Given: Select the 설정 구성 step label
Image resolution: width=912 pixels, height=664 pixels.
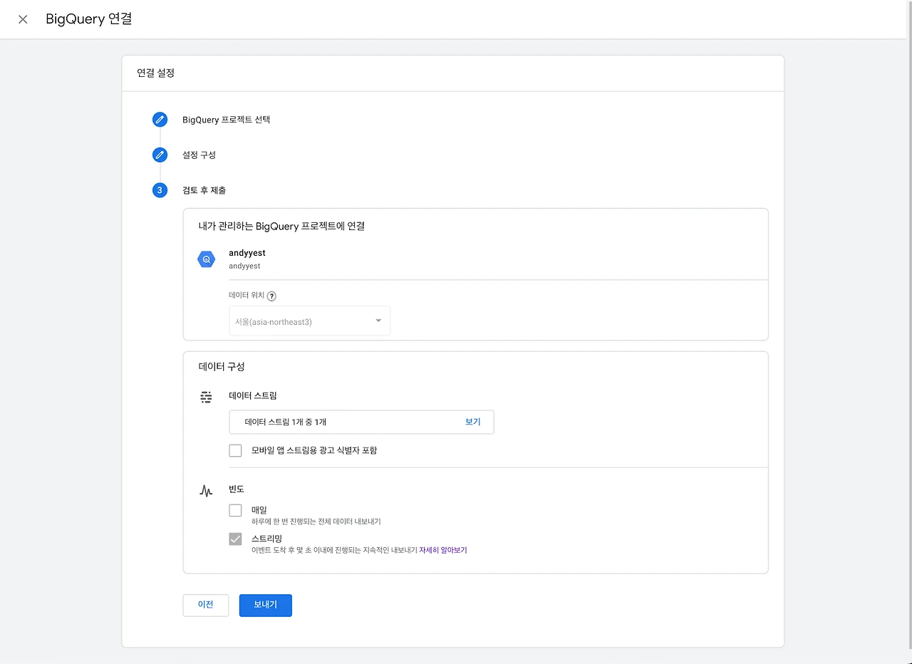Looking at the screenshot, I should tap(199, 155).
